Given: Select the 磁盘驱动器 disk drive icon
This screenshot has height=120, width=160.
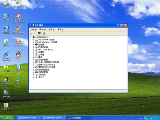Looking at the screenshot, I should click(x=36, y=47).
